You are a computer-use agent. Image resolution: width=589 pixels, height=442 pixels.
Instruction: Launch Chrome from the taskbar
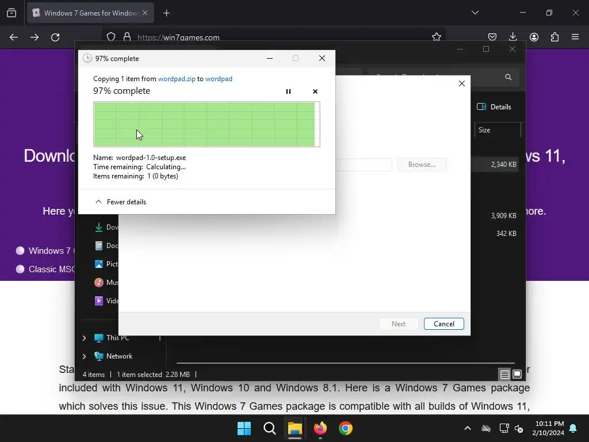pyautogui.click(x=346, y=428)
